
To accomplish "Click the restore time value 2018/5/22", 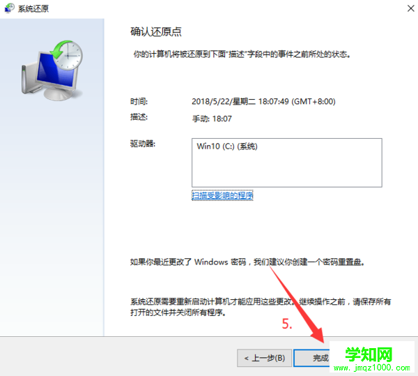I will [263, 102].
